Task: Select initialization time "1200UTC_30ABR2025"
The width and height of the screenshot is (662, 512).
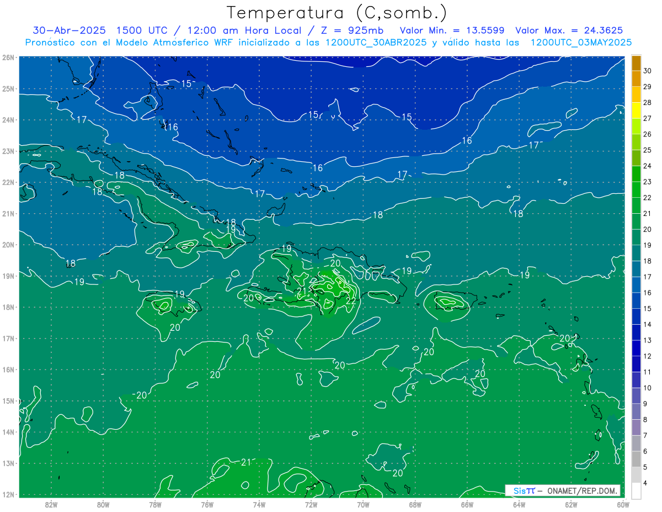Action: (375, 42)
